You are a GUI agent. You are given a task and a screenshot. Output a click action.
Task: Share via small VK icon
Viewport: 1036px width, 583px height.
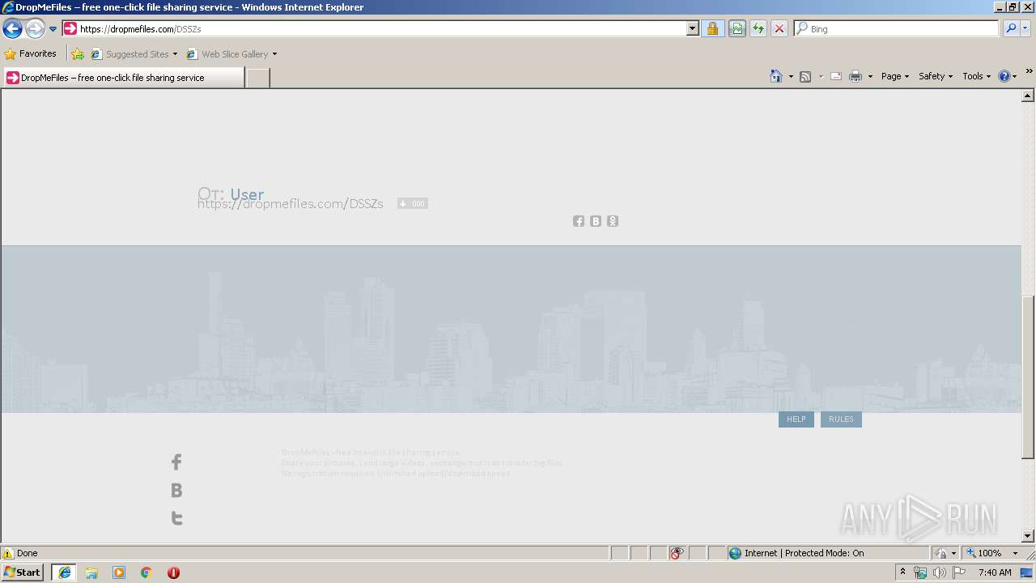[x=596, y=221]
